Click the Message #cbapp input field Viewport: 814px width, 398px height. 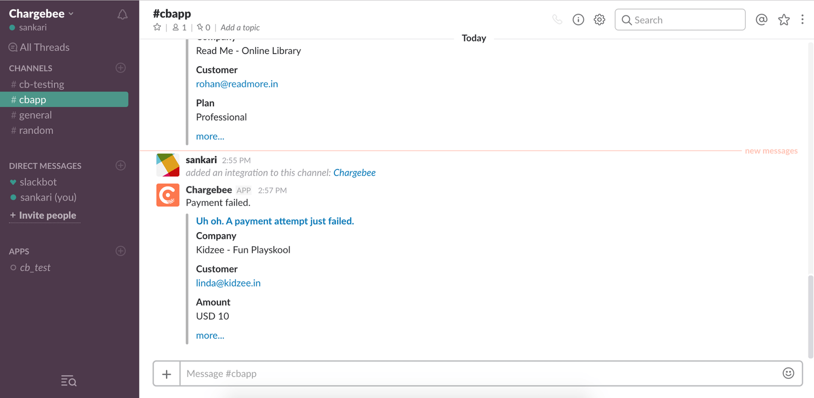point(382,373)
